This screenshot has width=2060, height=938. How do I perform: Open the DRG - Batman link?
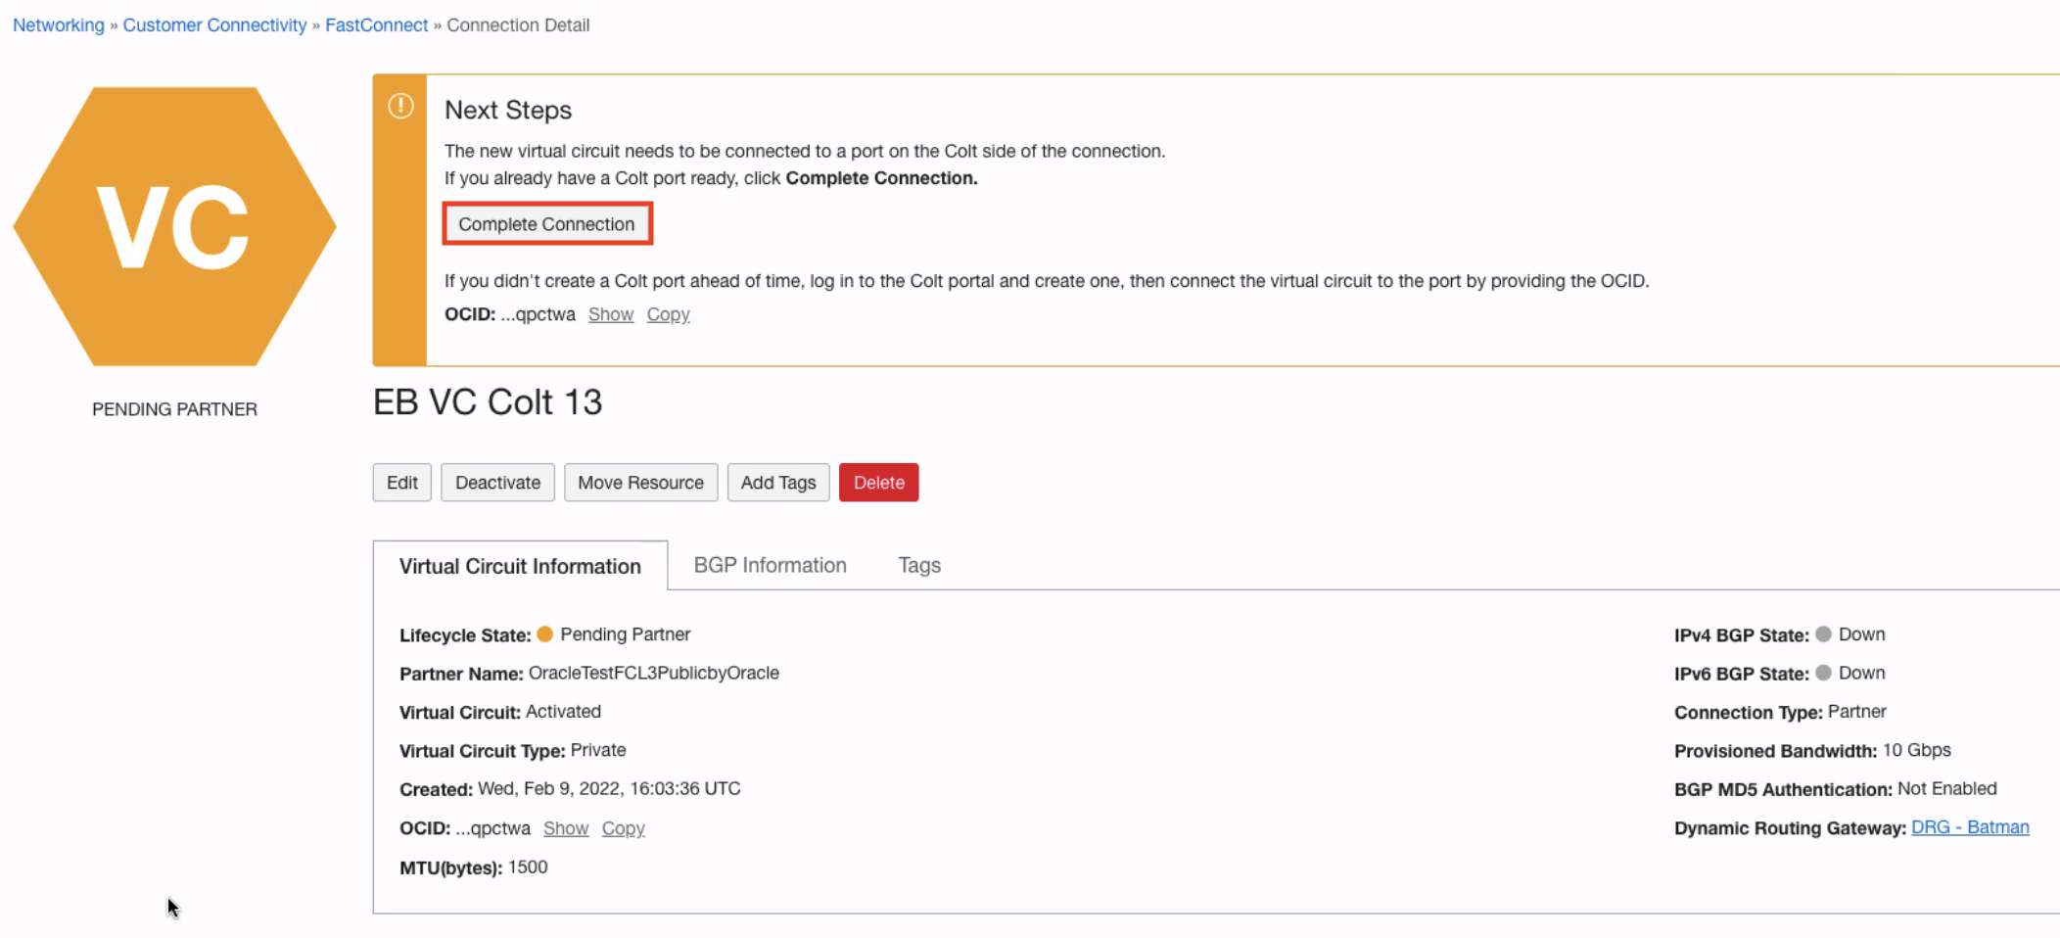pos(1970,826)
